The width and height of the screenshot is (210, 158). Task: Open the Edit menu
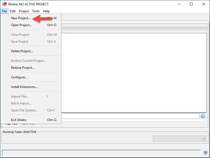[x=13, y=11]
